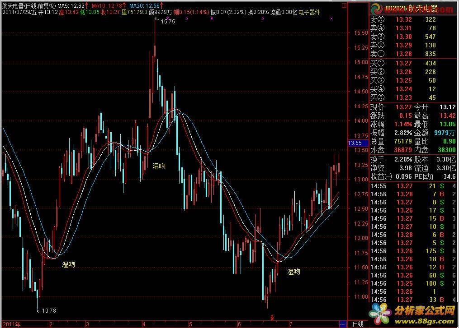Viewport: 459px width, 328px height.
Task: Click the 湿吻 annotation near the February low
Action: (x=69, y=265)
